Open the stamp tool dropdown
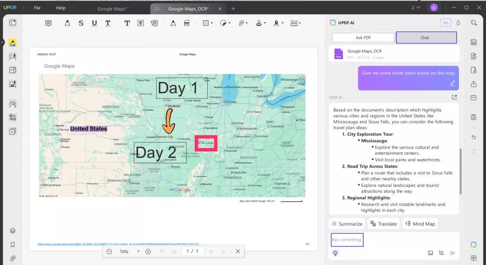Viewport: 486px width, 265px height. (264, 23)
